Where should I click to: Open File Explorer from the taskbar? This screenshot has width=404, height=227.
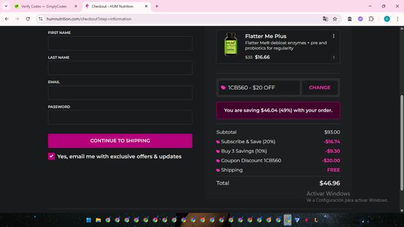click(x=98, y=220)
